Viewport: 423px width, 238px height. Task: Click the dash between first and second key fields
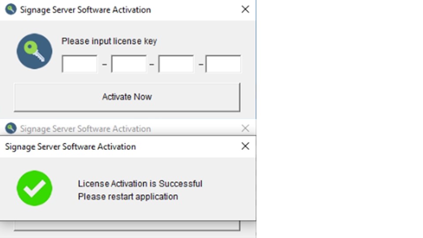104,65
